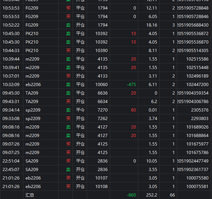
Task: Click the 汇总 summary label
Action: click(30, 195)
